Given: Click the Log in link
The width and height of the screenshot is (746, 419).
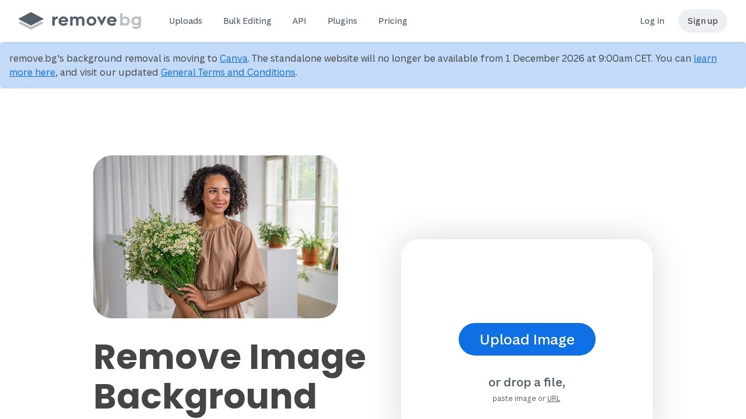Looking at the screenshot, I should [x=652, y=21].
